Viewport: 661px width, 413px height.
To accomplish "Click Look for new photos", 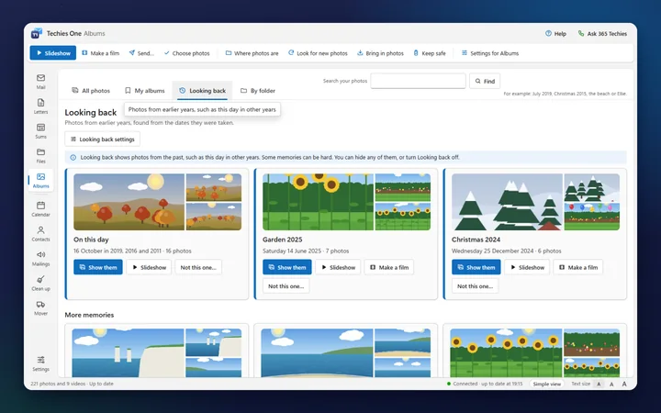I will point(318,53).
